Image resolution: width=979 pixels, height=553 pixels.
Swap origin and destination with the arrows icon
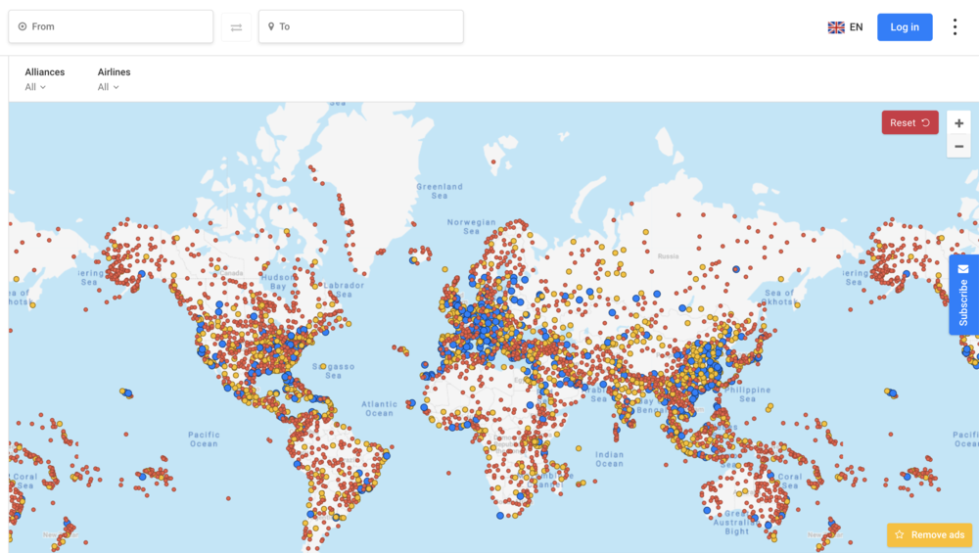pos(236,27)
